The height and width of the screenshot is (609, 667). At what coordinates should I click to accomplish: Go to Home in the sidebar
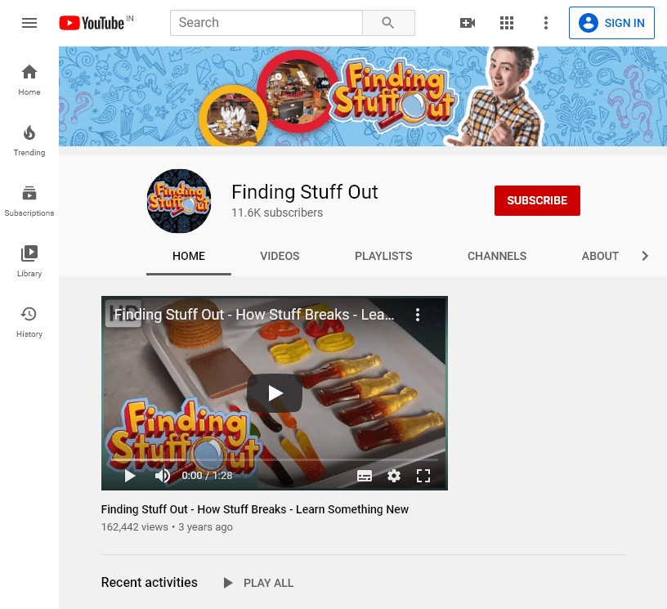(x=29, y=80)
